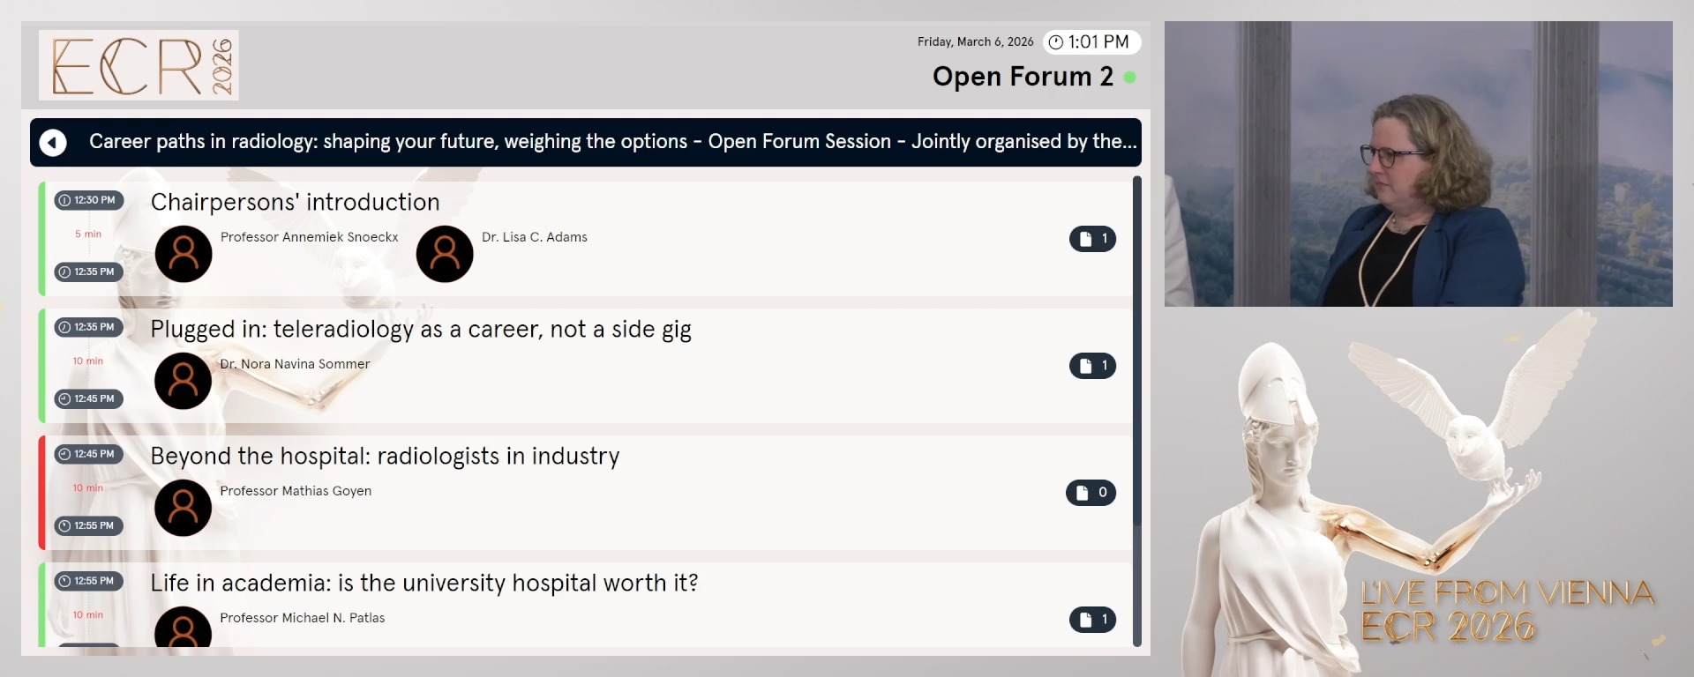Select Dr. Lisa C. Adams' avatar icon
Viewport: 1694px width, 677px height.
[444, 254]
